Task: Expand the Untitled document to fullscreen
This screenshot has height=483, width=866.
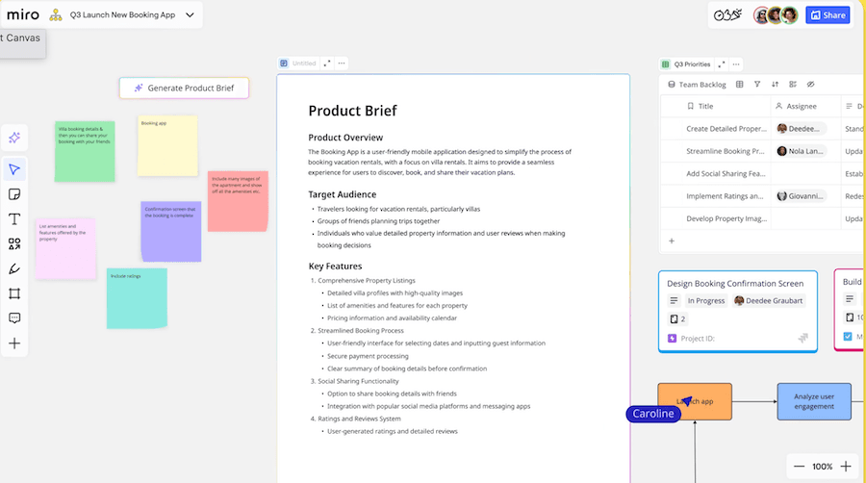Action: pos(327,64)
